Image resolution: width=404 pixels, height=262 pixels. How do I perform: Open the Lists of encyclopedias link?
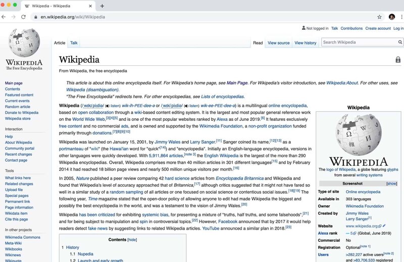(x=222, y=97)
